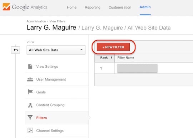Open the Reporting tab
The height and width of the screenshot is (138, 193).
(93, 7)
